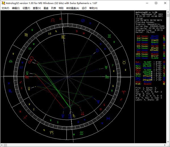Screen dimensions: 170x147
Task: Click the vertical scrollbar down arrow
Action: (168, 142)
